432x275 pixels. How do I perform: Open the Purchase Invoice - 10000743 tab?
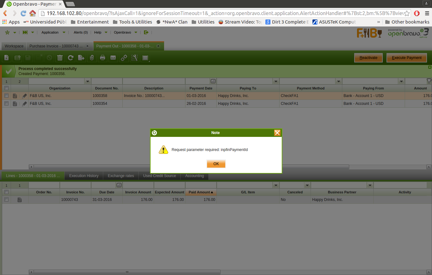(56, 46)
